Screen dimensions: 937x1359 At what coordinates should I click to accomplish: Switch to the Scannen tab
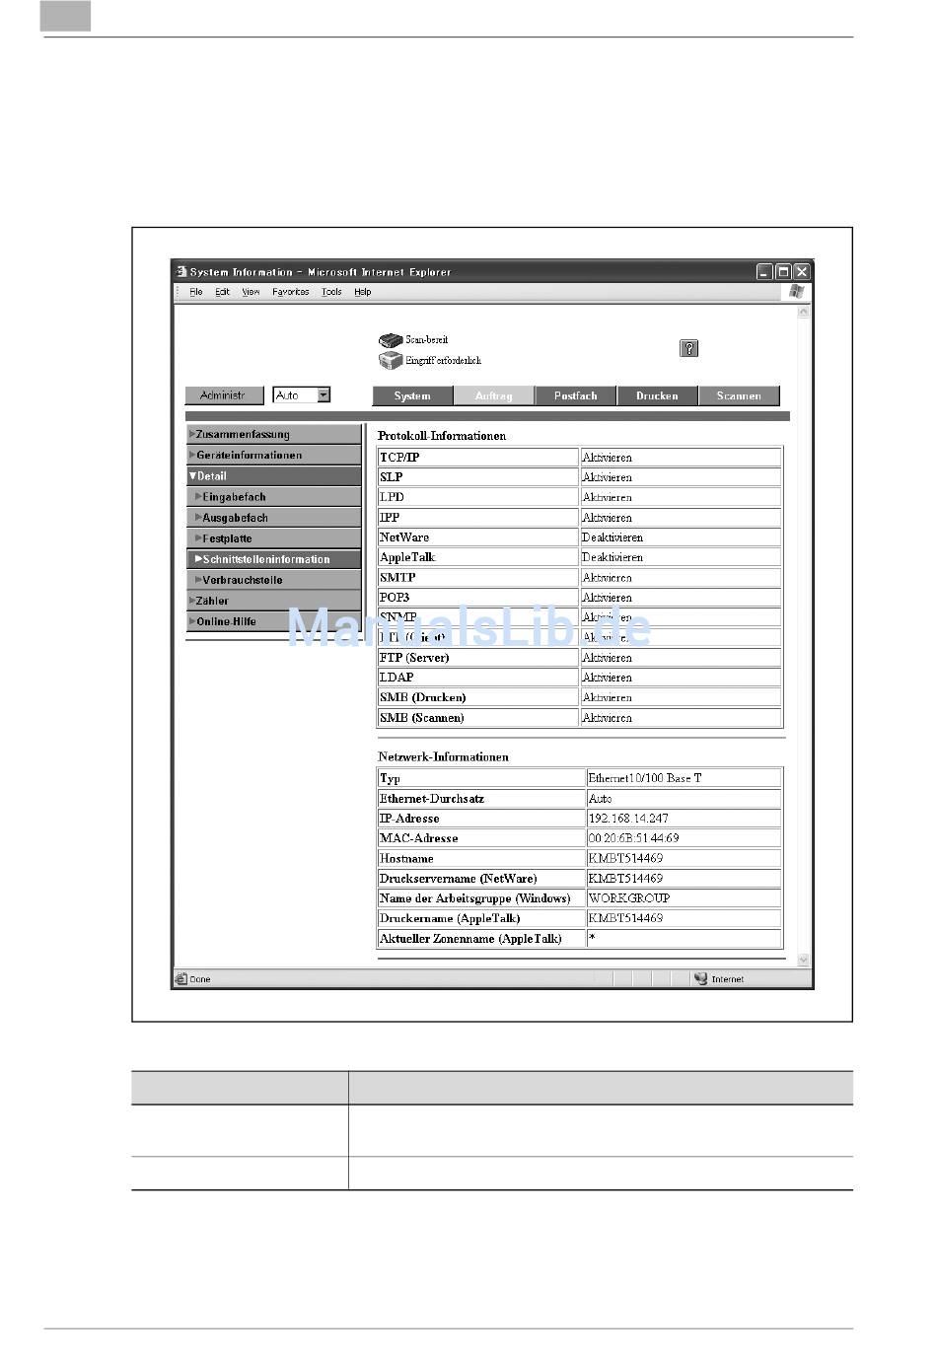click(739, 395)
